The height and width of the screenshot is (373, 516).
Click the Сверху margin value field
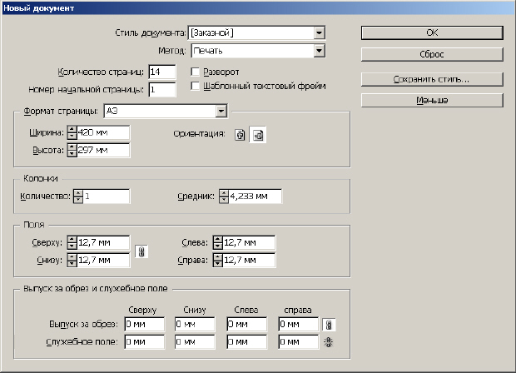click(x=103, y=243)
